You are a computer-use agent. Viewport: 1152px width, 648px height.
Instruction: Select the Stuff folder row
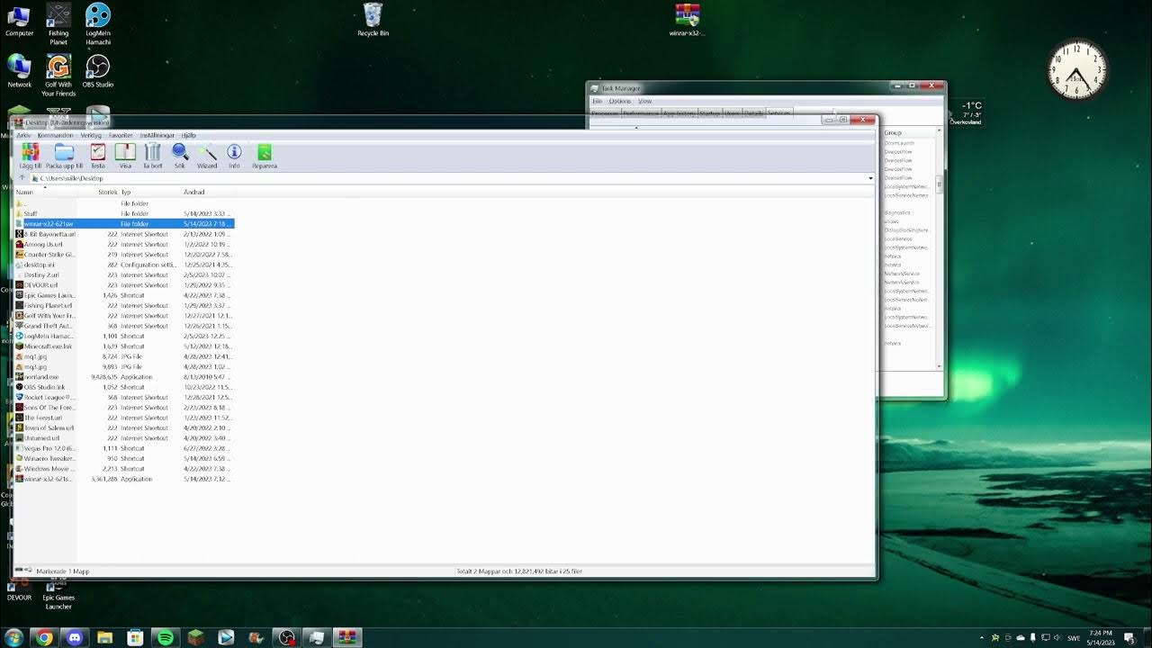(x=124, y=213)
